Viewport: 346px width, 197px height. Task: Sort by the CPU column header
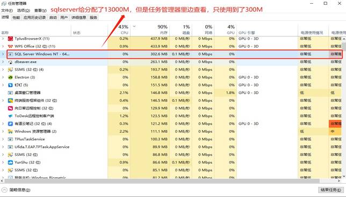(x=119, y=29)
